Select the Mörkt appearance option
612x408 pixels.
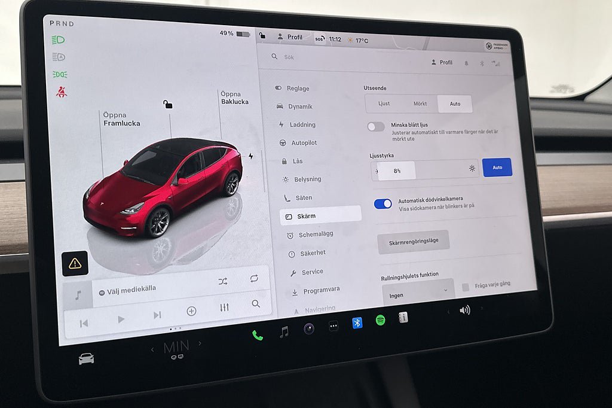[x=420, y=103]
